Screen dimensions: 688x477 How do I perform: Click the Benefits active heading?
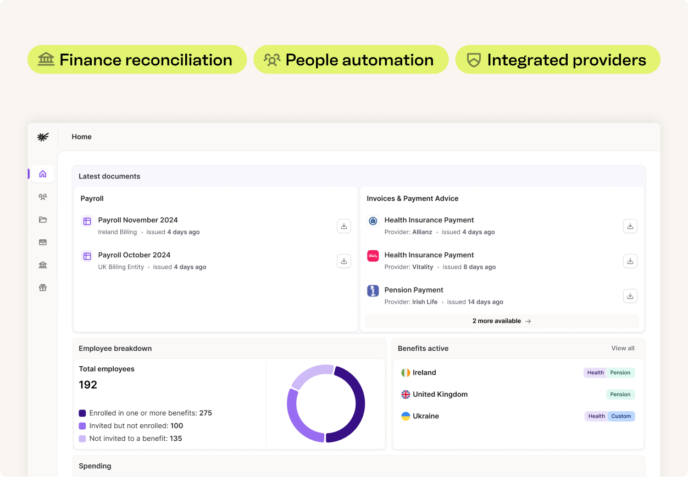[x=423, y=349]
